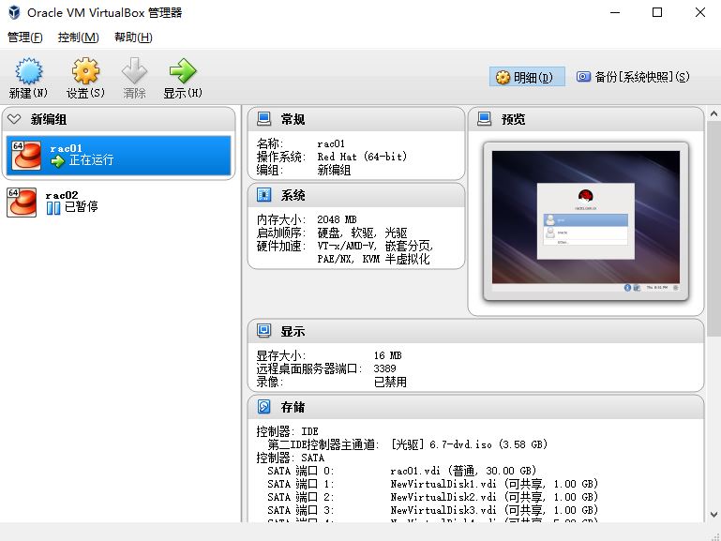721x541 pixels.
Task: Click the boot order value 硬盘, 软驱, 光驱
Action: [362, 233]
